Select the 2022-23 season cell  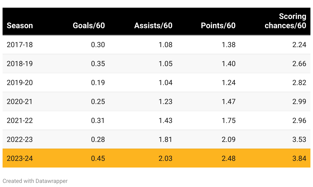tap(20, 140)
